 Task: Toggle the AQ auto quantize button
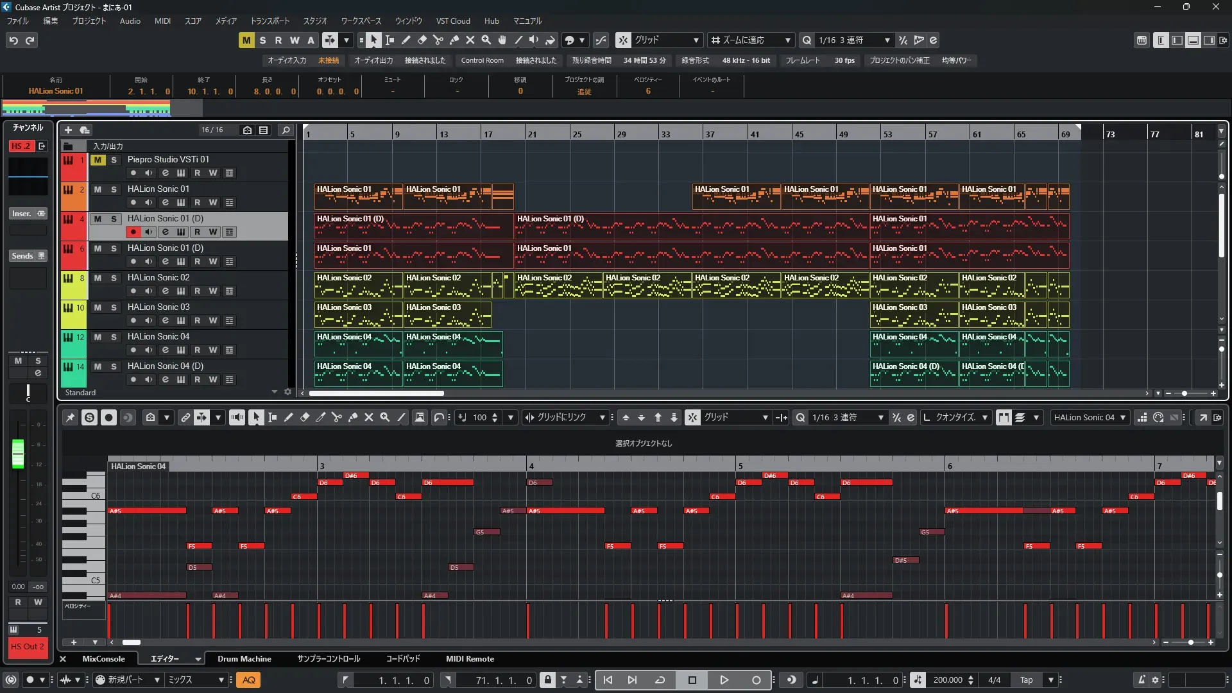(x=248, y=680)
